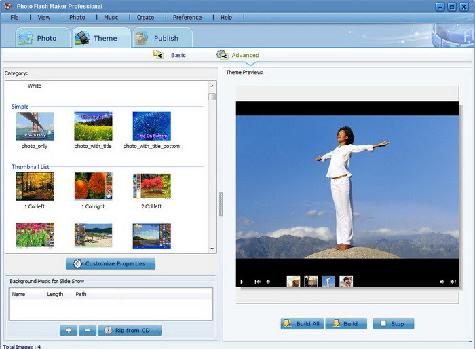Pick the 1 Col right thumbnail theme
This screenshot has height=349, width=475.
coord(93,187)
